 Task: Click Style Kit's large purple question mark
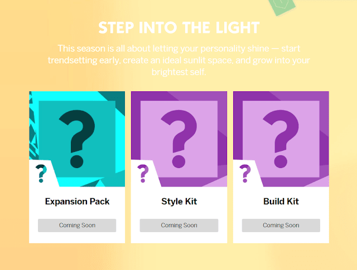tap(179, 139)
